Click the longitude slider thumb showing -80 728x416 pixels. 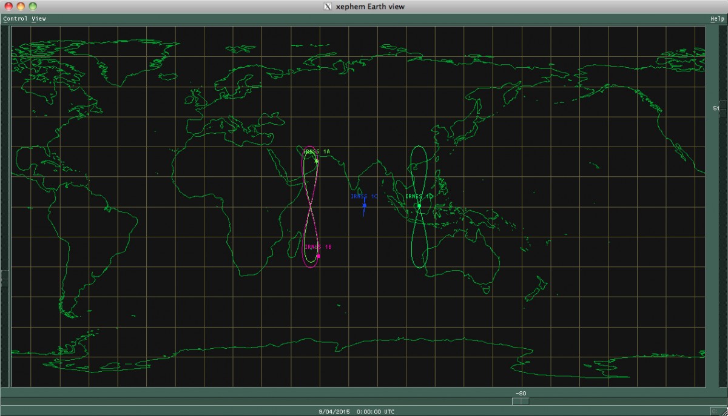point(521,401)
